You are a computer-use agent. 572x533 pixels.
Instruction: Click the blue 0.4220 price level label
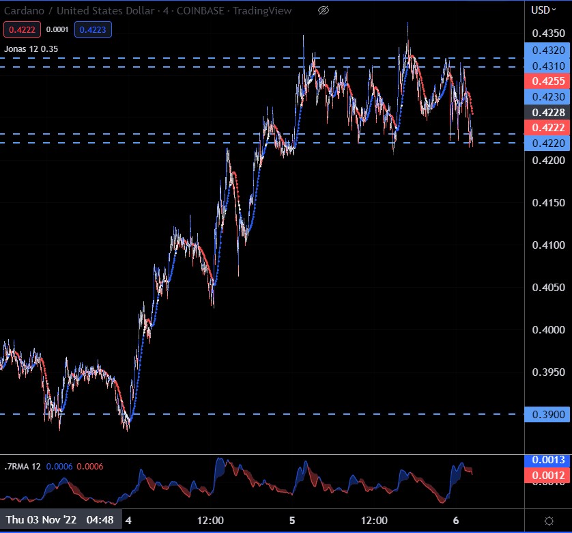[548, 143]
